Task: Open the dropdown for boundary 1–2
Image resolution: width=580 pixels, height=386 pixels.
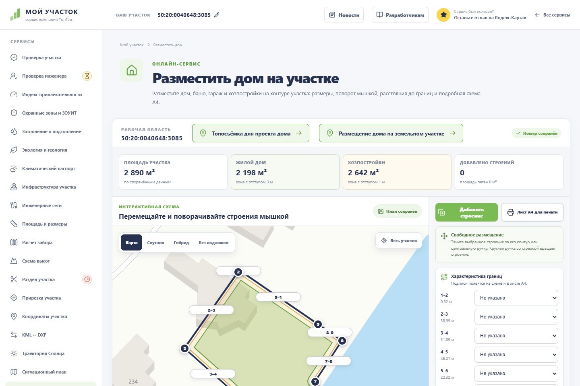Action: pyautogui.click(x=516, y=298)
